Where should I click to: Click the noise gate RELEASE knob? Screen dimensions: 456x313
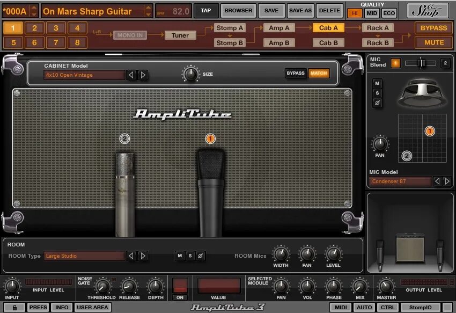pos(129,287)
